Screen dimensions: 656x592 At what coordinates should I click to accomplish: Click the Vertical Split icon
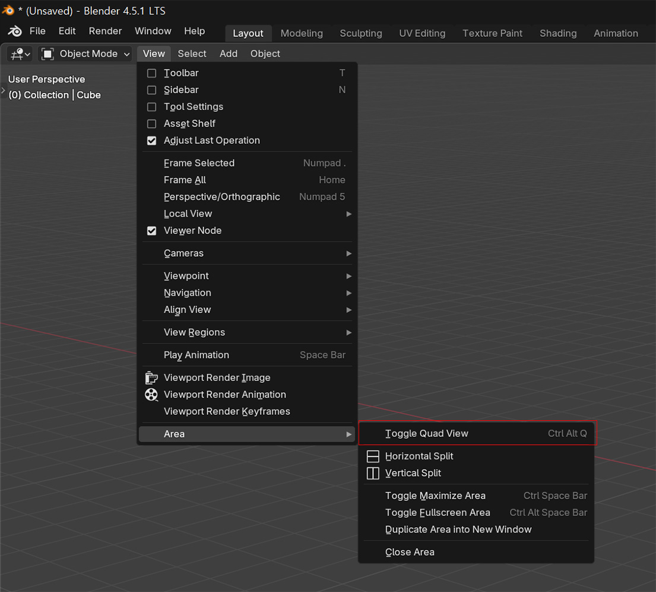coord(373,473)
